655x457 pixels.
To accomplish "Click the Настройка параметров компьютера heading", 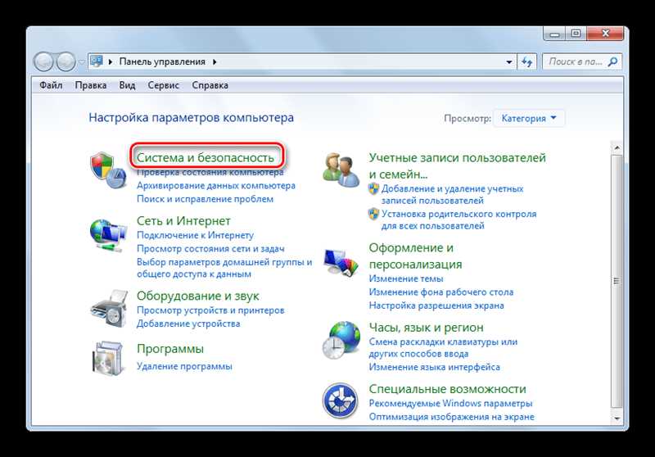I will (x=192, y=118).
